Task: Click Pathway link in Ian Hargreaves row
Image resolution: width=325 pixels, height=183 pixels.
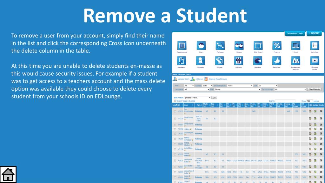Action: pyautogui.click(x=198, y=112)
